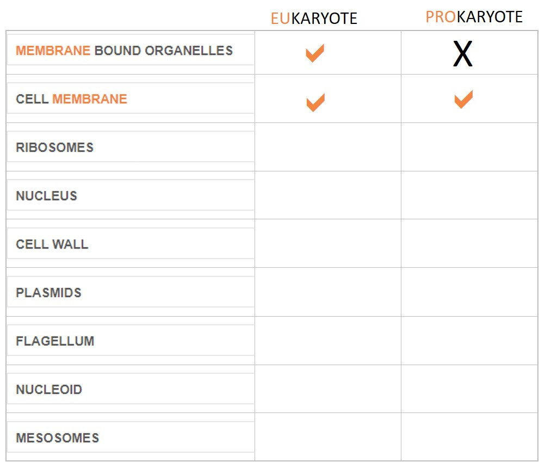Image resolution: width=539 pixels, height=462 pixels.
Task: Click the Membrane Bound Organelles label
Action: 124,51
